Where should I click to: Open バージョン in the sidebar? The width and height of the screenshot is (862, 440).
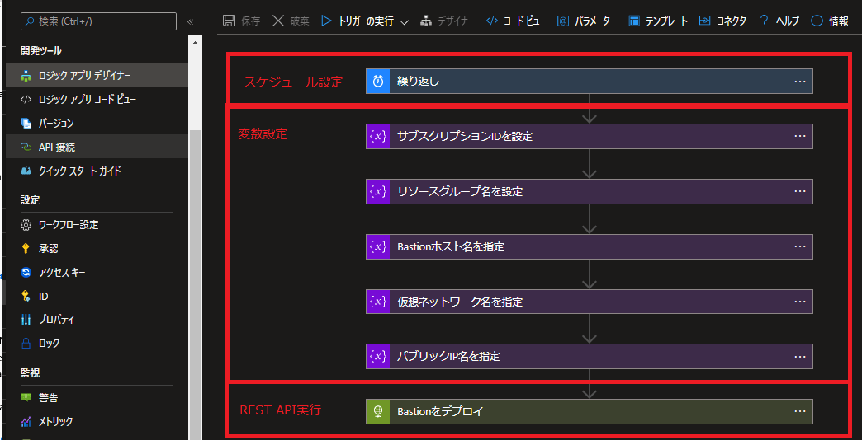[x=97, y=124]
